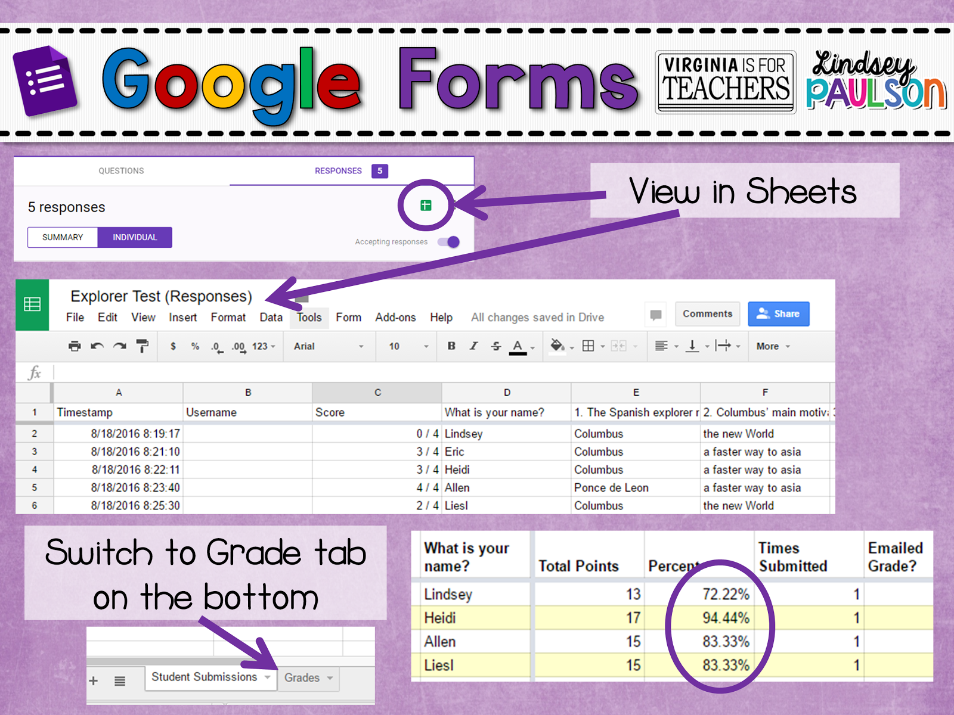
Task: Select column A header
Action: pyautogui.click(x=119, y=393)
